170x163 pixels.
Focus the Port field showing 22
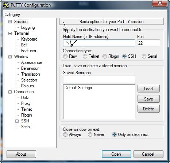(148, 43)
